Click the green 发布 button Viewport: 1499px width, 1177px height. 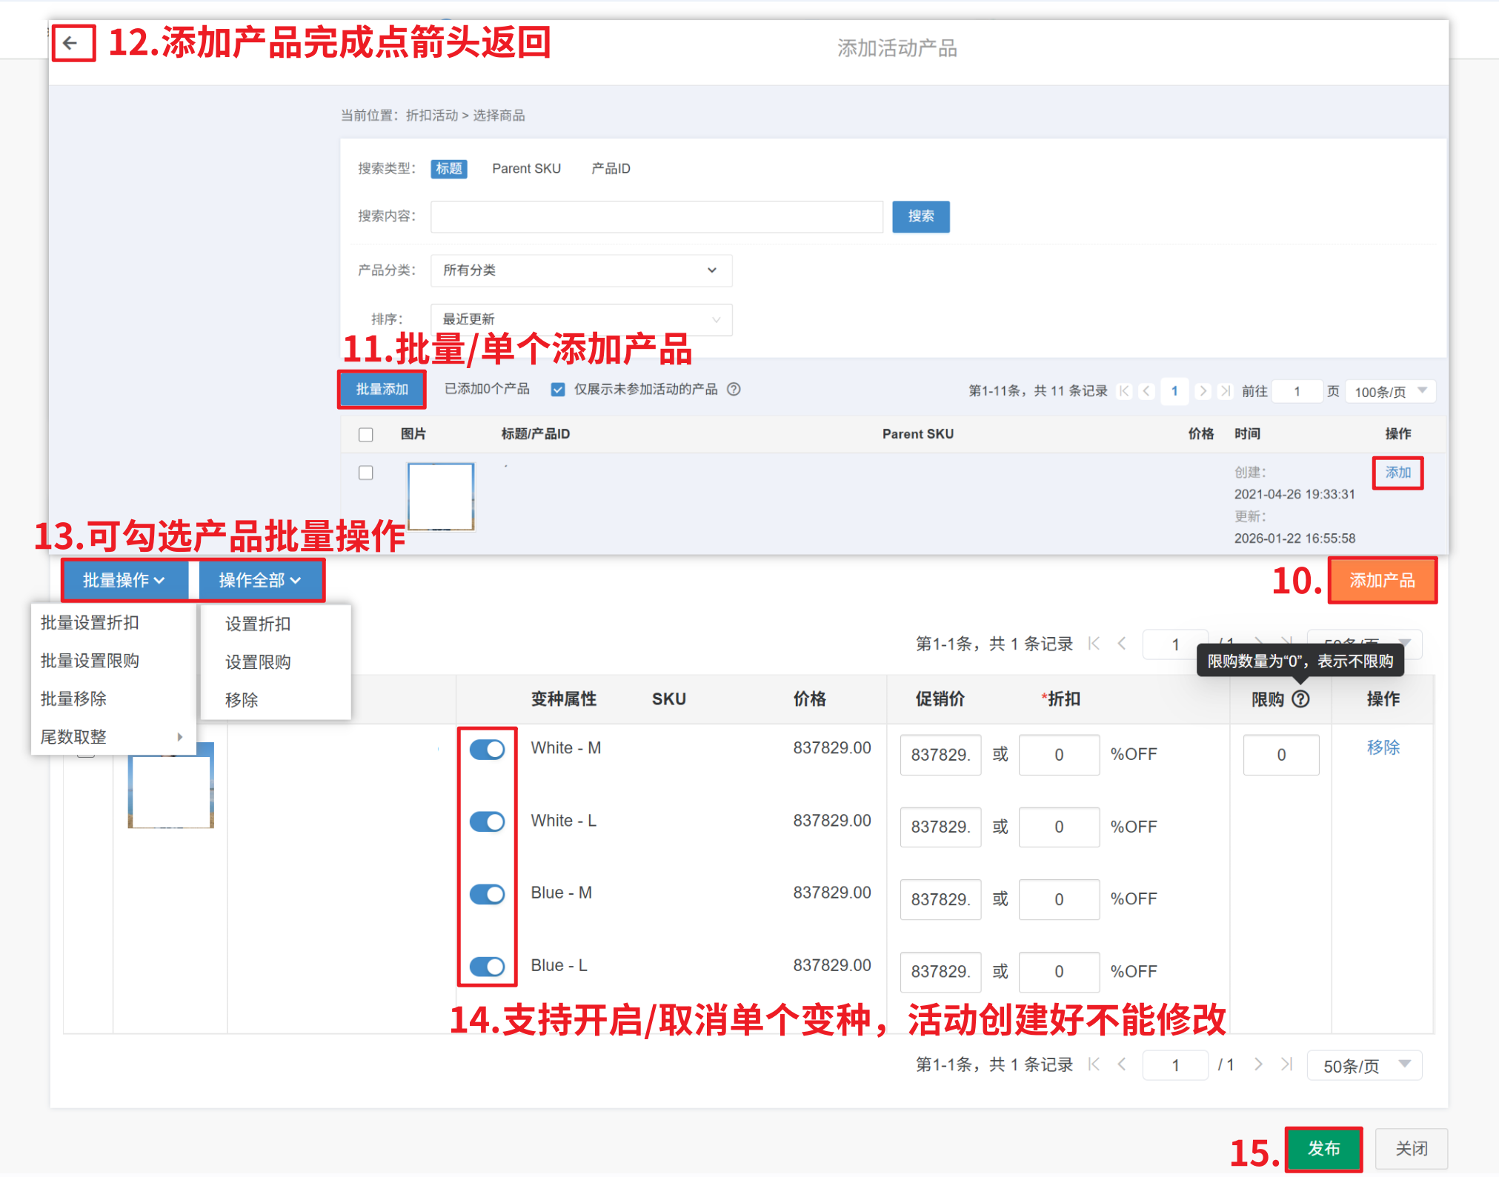pos(1323,1149)
